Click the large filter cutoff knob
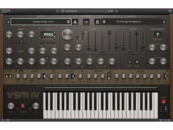 [67, 35]
